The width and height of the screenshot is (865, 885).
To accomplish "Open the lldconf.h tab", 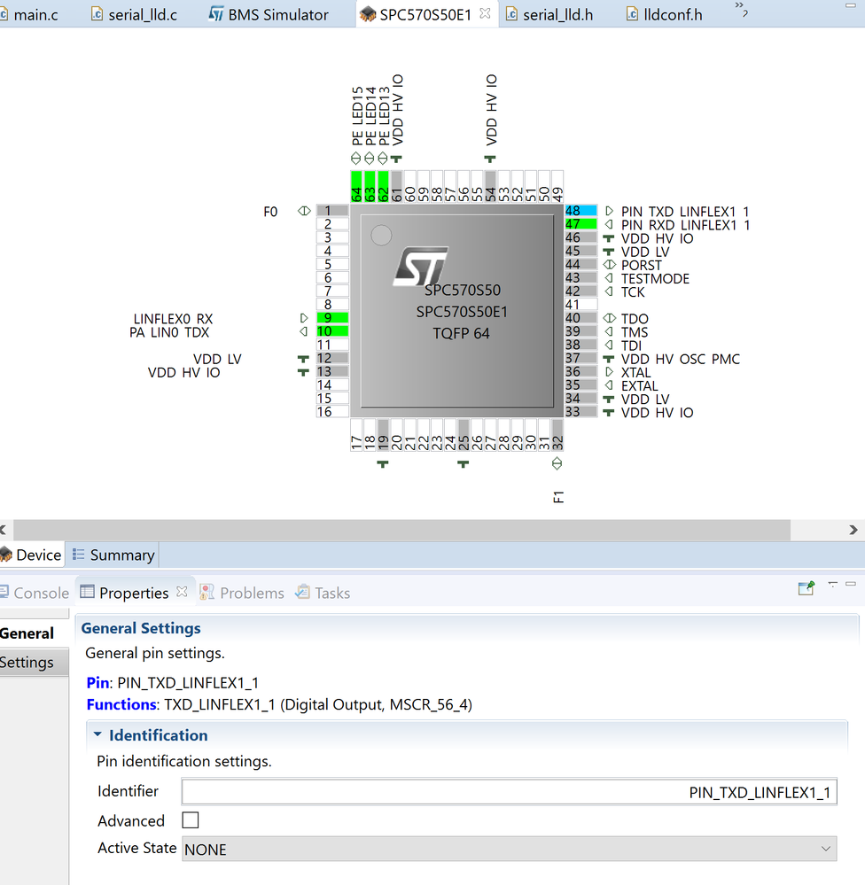I will click(665, 14).
